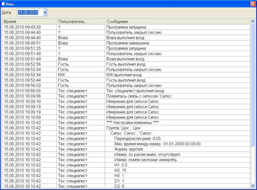Select the Период/расписание: 0:05 row
The height and width of the screenshot is (190, 257).
point(126,139)
